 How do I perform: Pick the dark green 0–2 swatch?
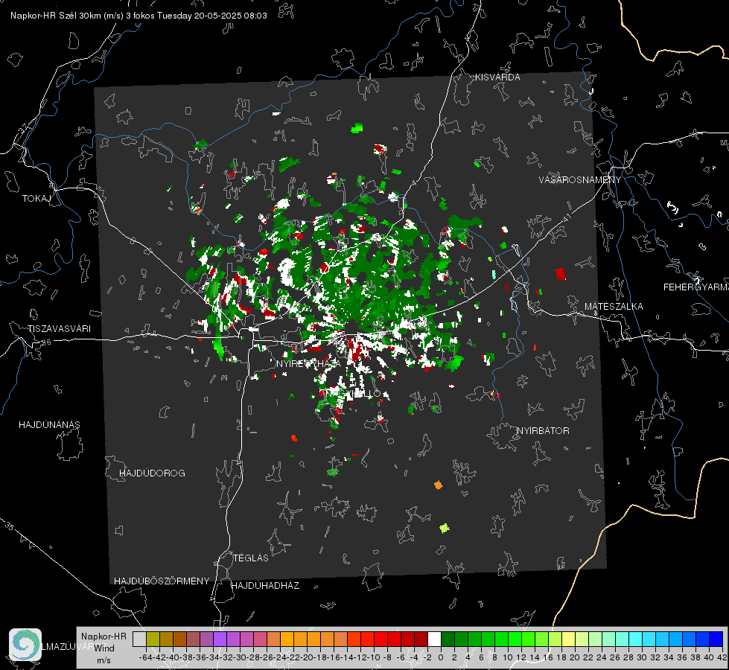[x=448, y=639]
